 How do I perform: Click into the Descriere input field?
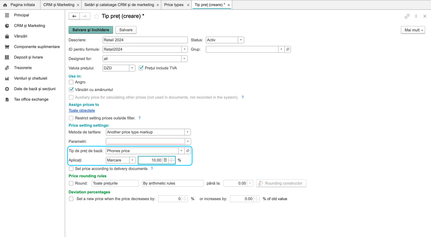(145, 40)
